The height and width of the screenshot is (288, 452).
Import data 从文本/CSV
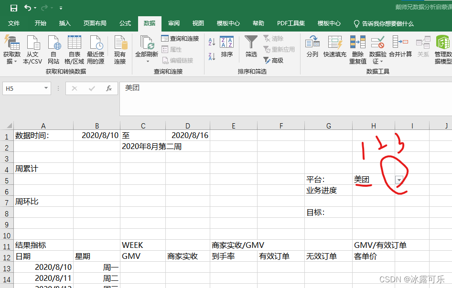(x=32, y=49)
